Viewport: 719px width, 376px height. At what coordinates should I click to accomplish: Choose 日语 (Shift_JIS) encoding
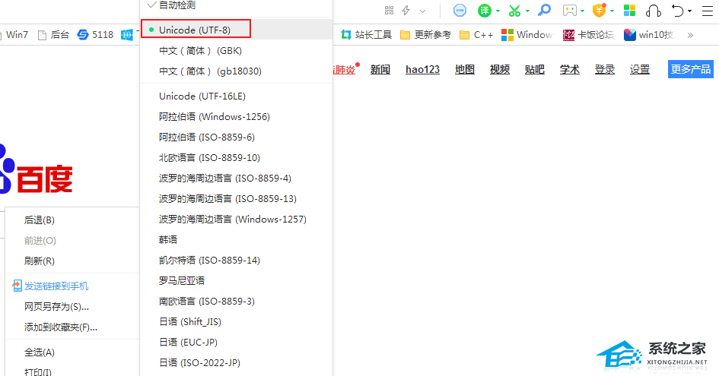pos(236,322)
